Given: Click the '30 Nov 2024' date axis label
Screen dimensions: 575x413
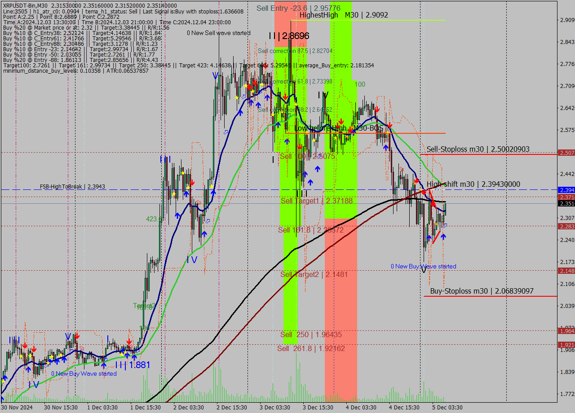Looking at the screenshot, I should tap(17, 408).
